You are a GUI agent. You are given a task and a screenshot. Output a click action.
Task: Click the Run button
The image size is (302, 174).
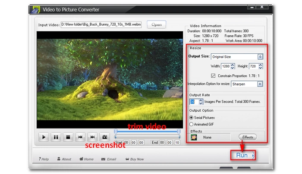[x=242, y=155]
